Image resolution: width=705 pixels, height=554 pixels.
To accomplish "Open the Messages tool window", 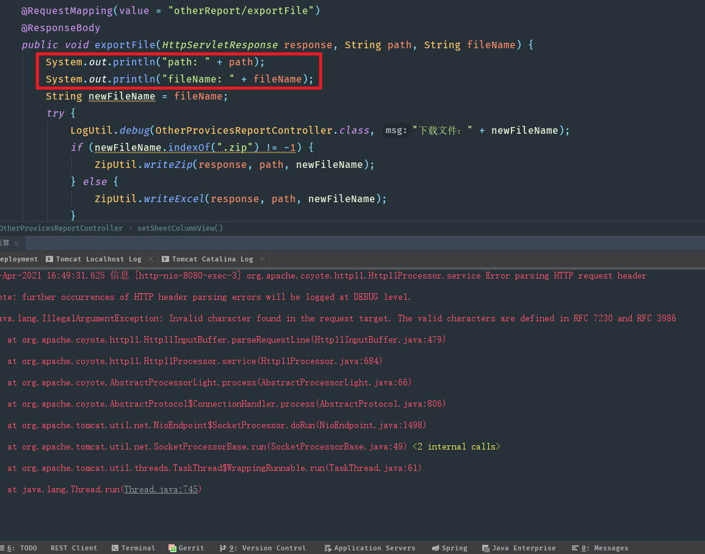I will click(x=605, y=547).
